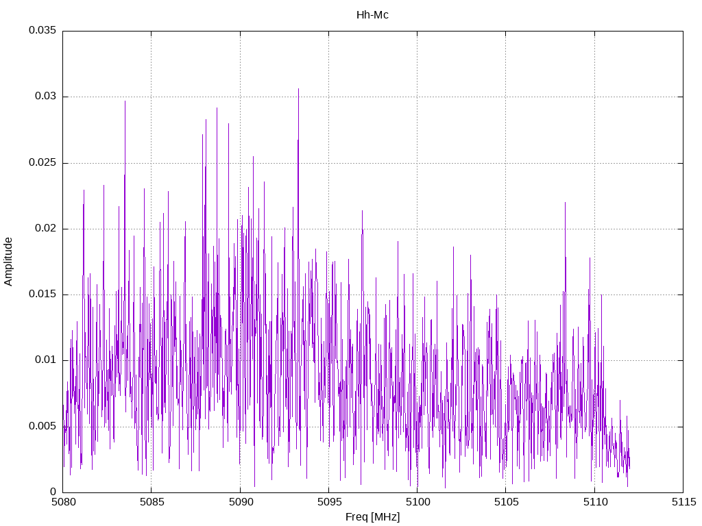
Task: Click the plot title Hh-Mc
Action: click(x=372, y=15)
